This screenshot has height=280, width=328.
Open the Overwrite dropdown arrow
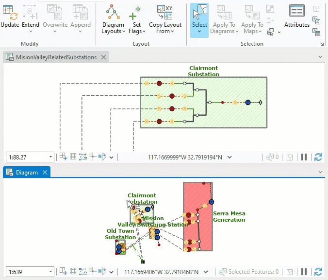point(55,32)
